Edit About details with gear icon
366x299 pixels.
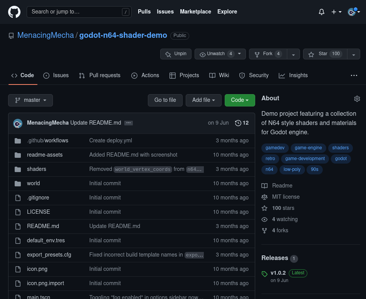click(x=357, y=99)
